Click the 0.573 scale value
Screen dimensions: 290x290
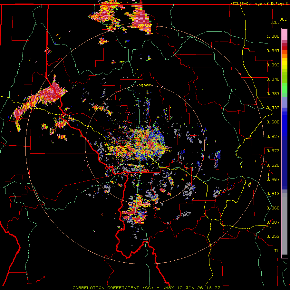273,151
